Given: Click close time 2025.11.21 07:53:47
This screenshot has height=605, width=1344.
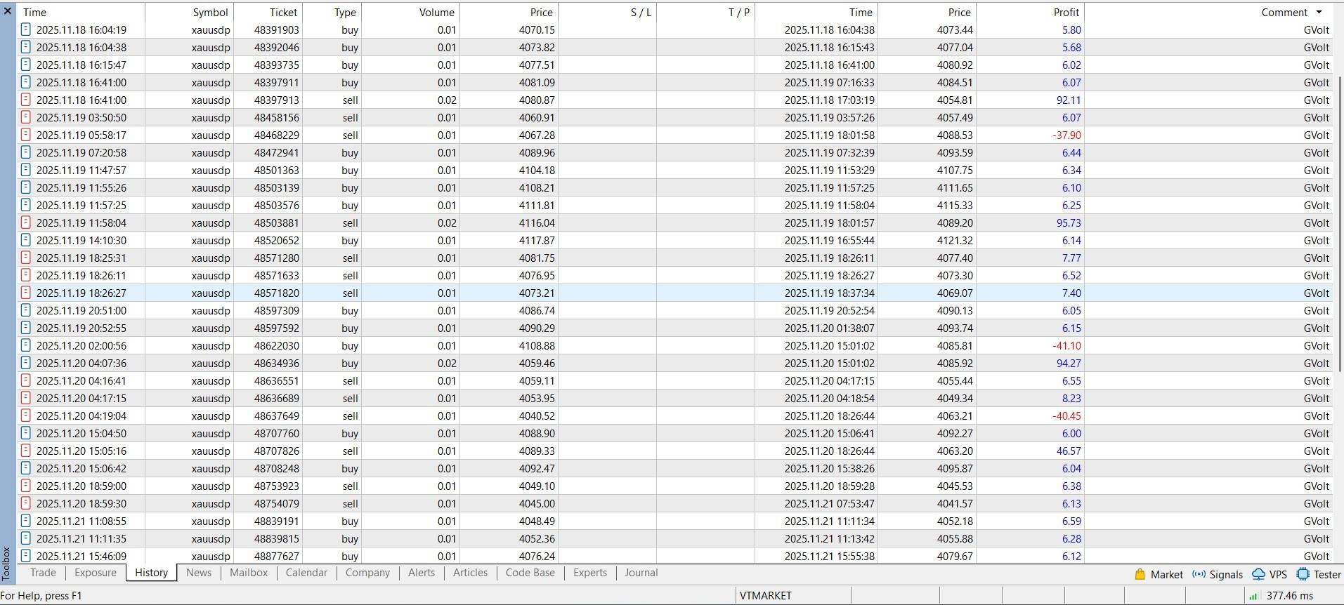Looking at the screenshot, I should (x=829, y=503).
